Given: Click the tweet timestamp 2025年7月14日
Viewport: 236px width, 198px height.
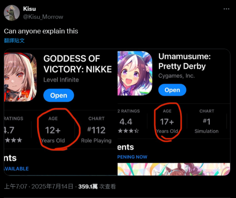Looking at the screenshot, I should [52, 187].
